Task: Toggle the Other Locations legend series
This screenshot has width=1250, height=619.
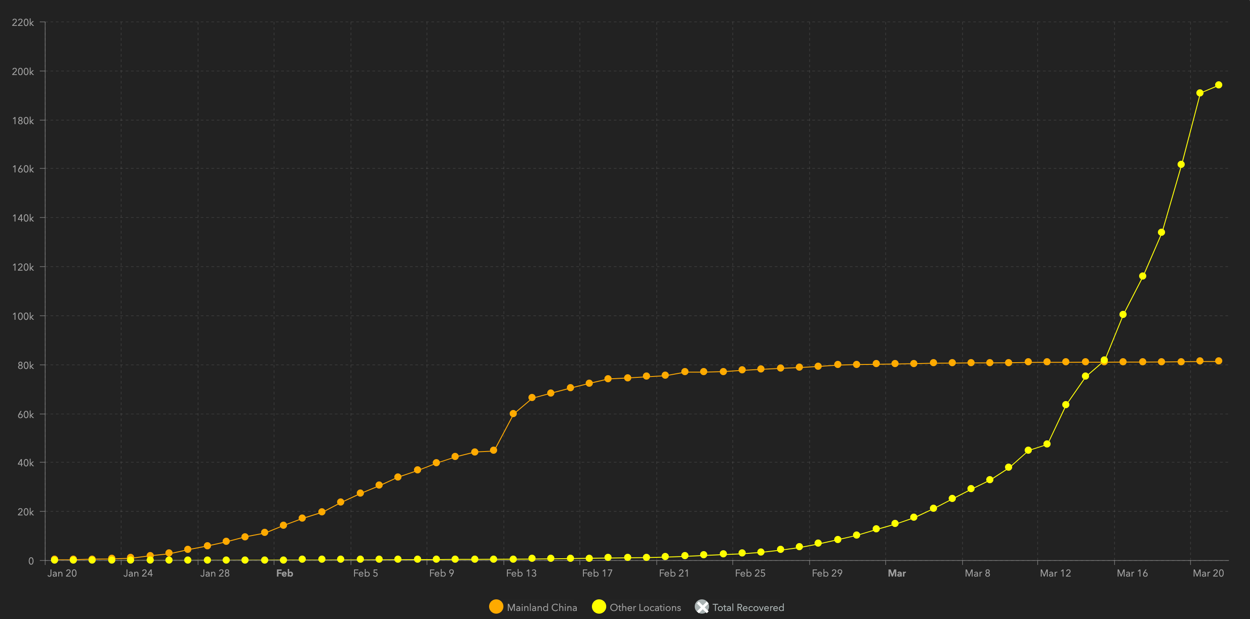Action: coord(637,607)
